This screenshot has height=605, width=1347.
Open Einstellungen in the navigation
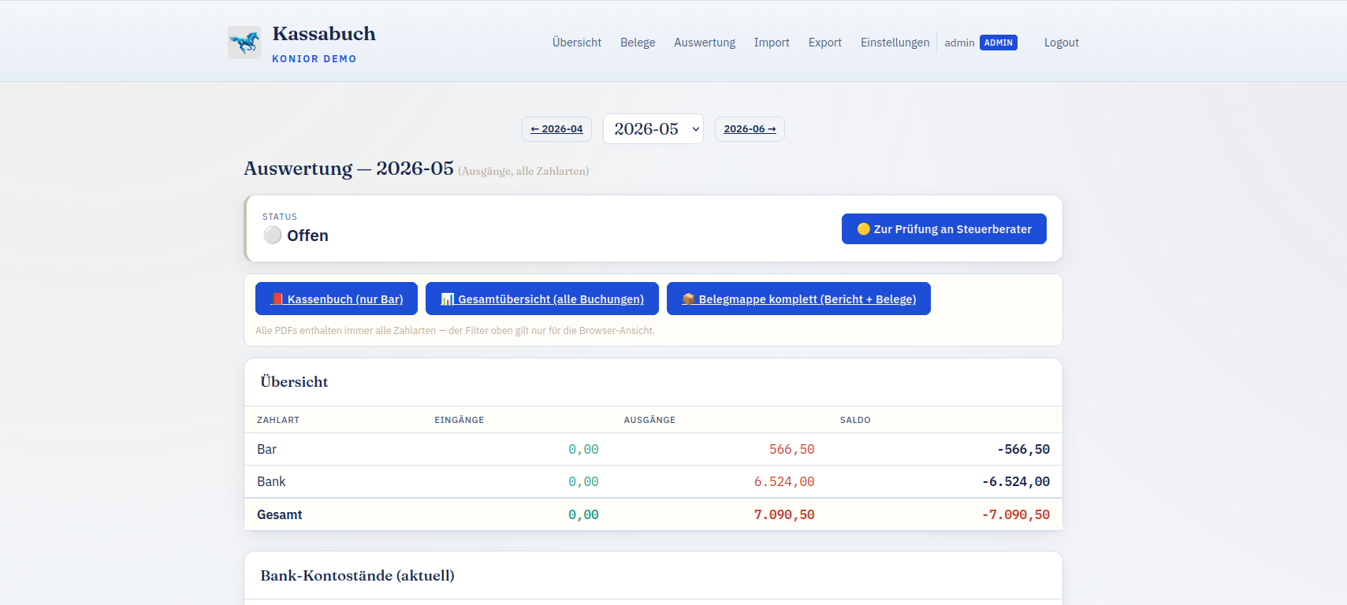895,43
